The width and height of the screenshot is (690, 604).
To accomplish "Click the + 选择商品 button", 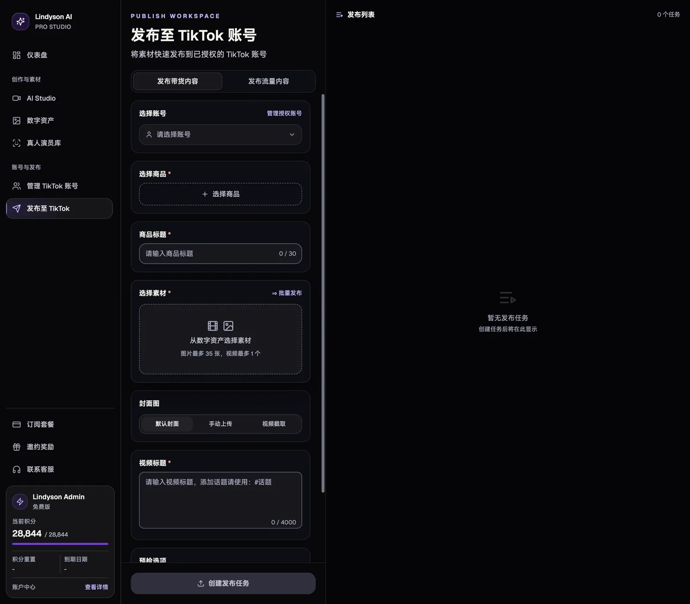I will point(220,194).
